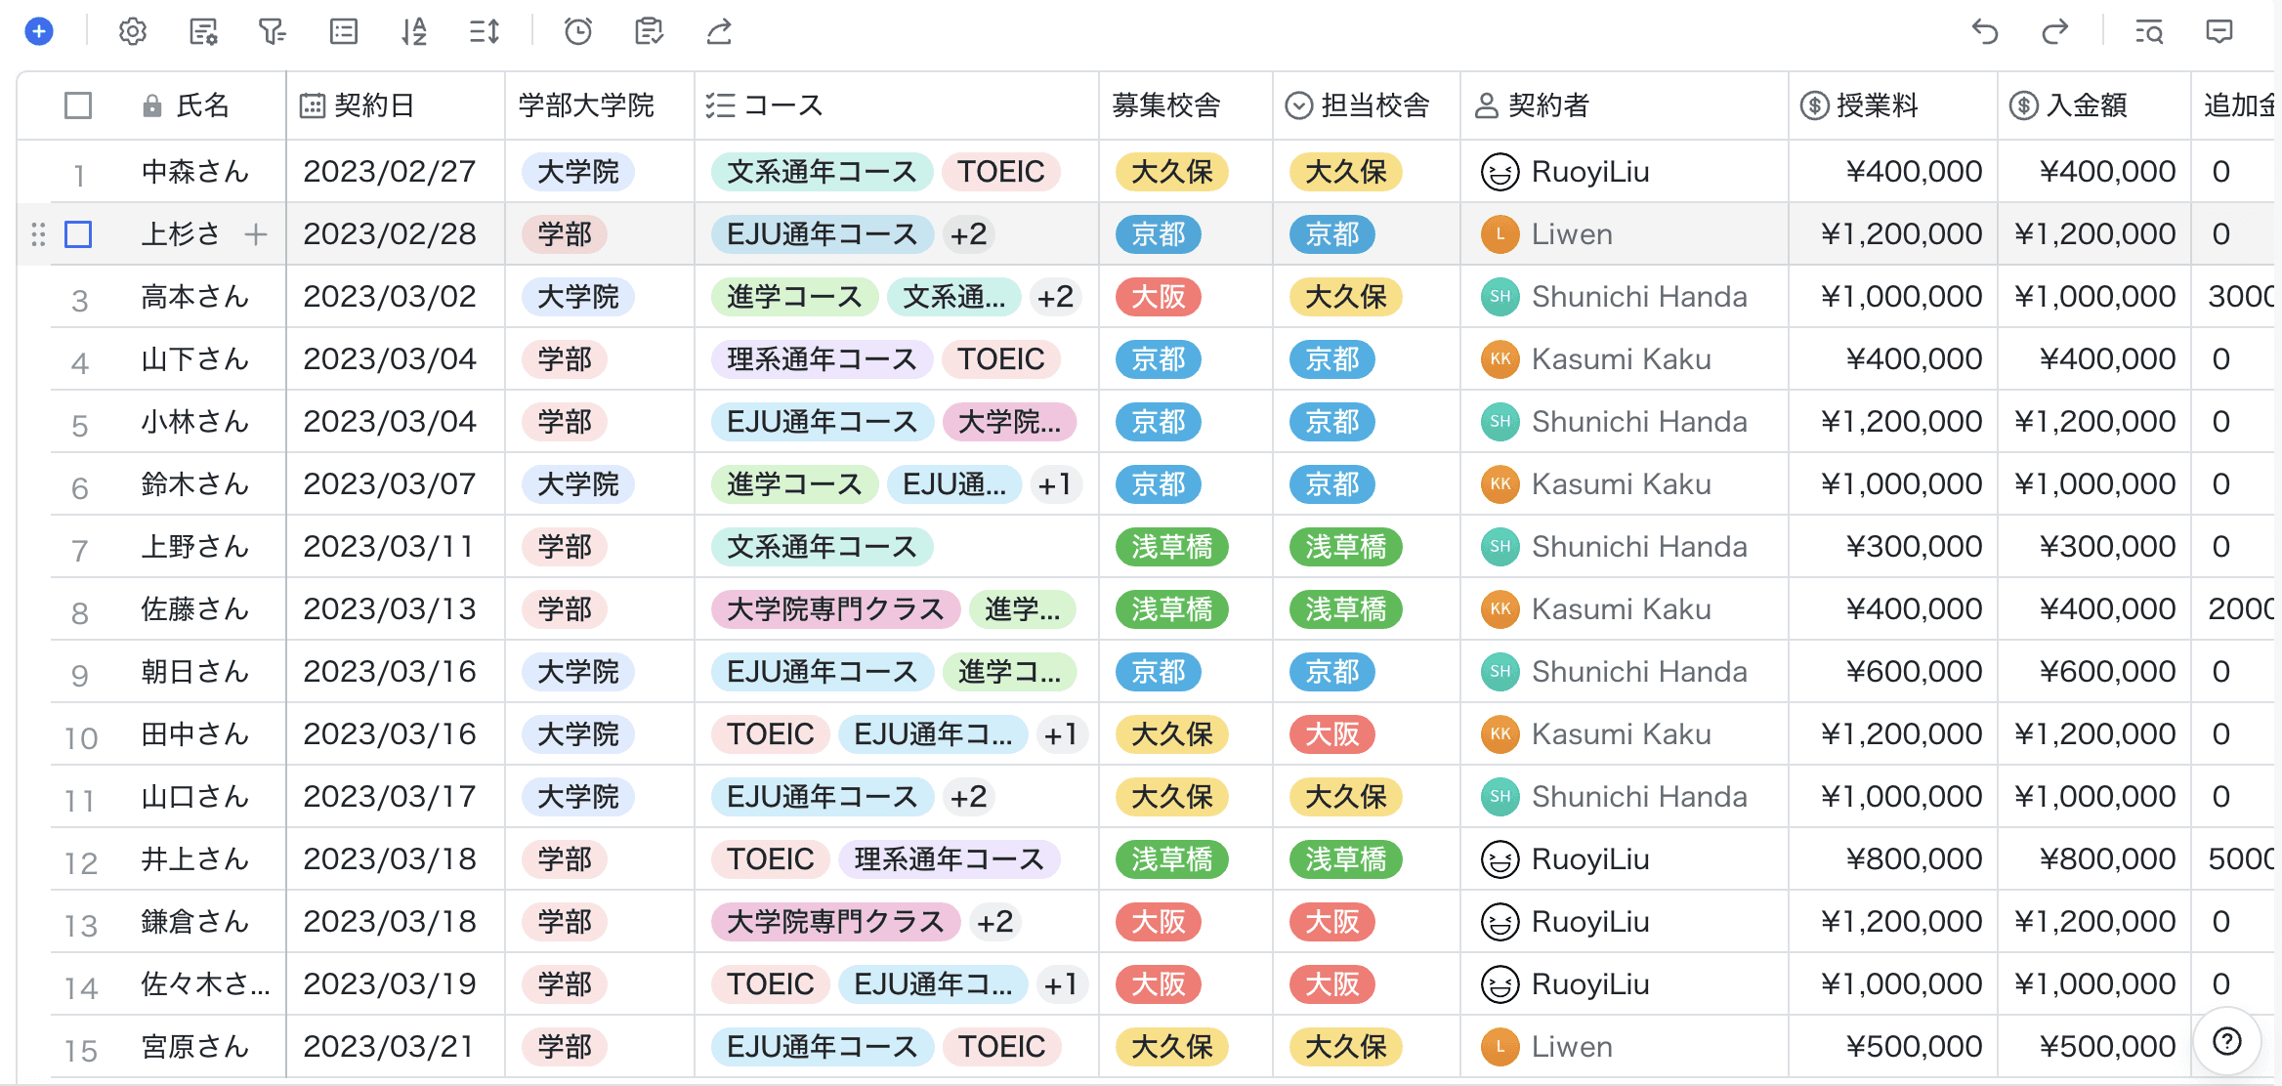Click the blue add record plus button
Image resolution: width=2282 pixels, height=1086 pixels.
39,32
